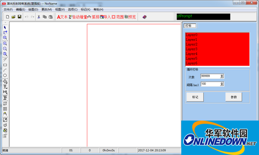Image resolution: width=259 pixels, height=155 pixels.
Task: Click the 标记 mark button
Action: pyautogui.click(x=195, y=97)
